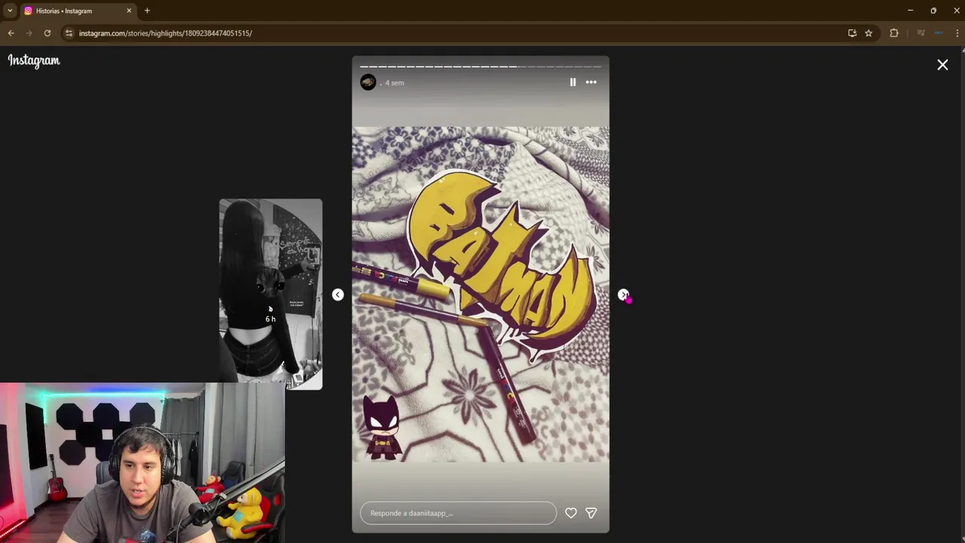Screen dimensions: 965x543
Task: Go forward in browser history
Action: (x=29, y=33)
